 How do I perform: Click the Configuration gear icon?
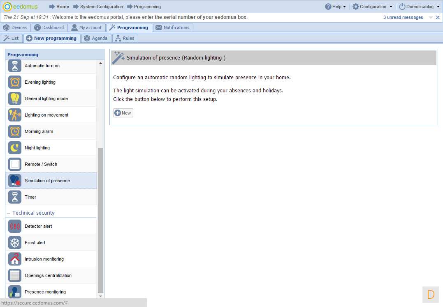pos(356,7)
